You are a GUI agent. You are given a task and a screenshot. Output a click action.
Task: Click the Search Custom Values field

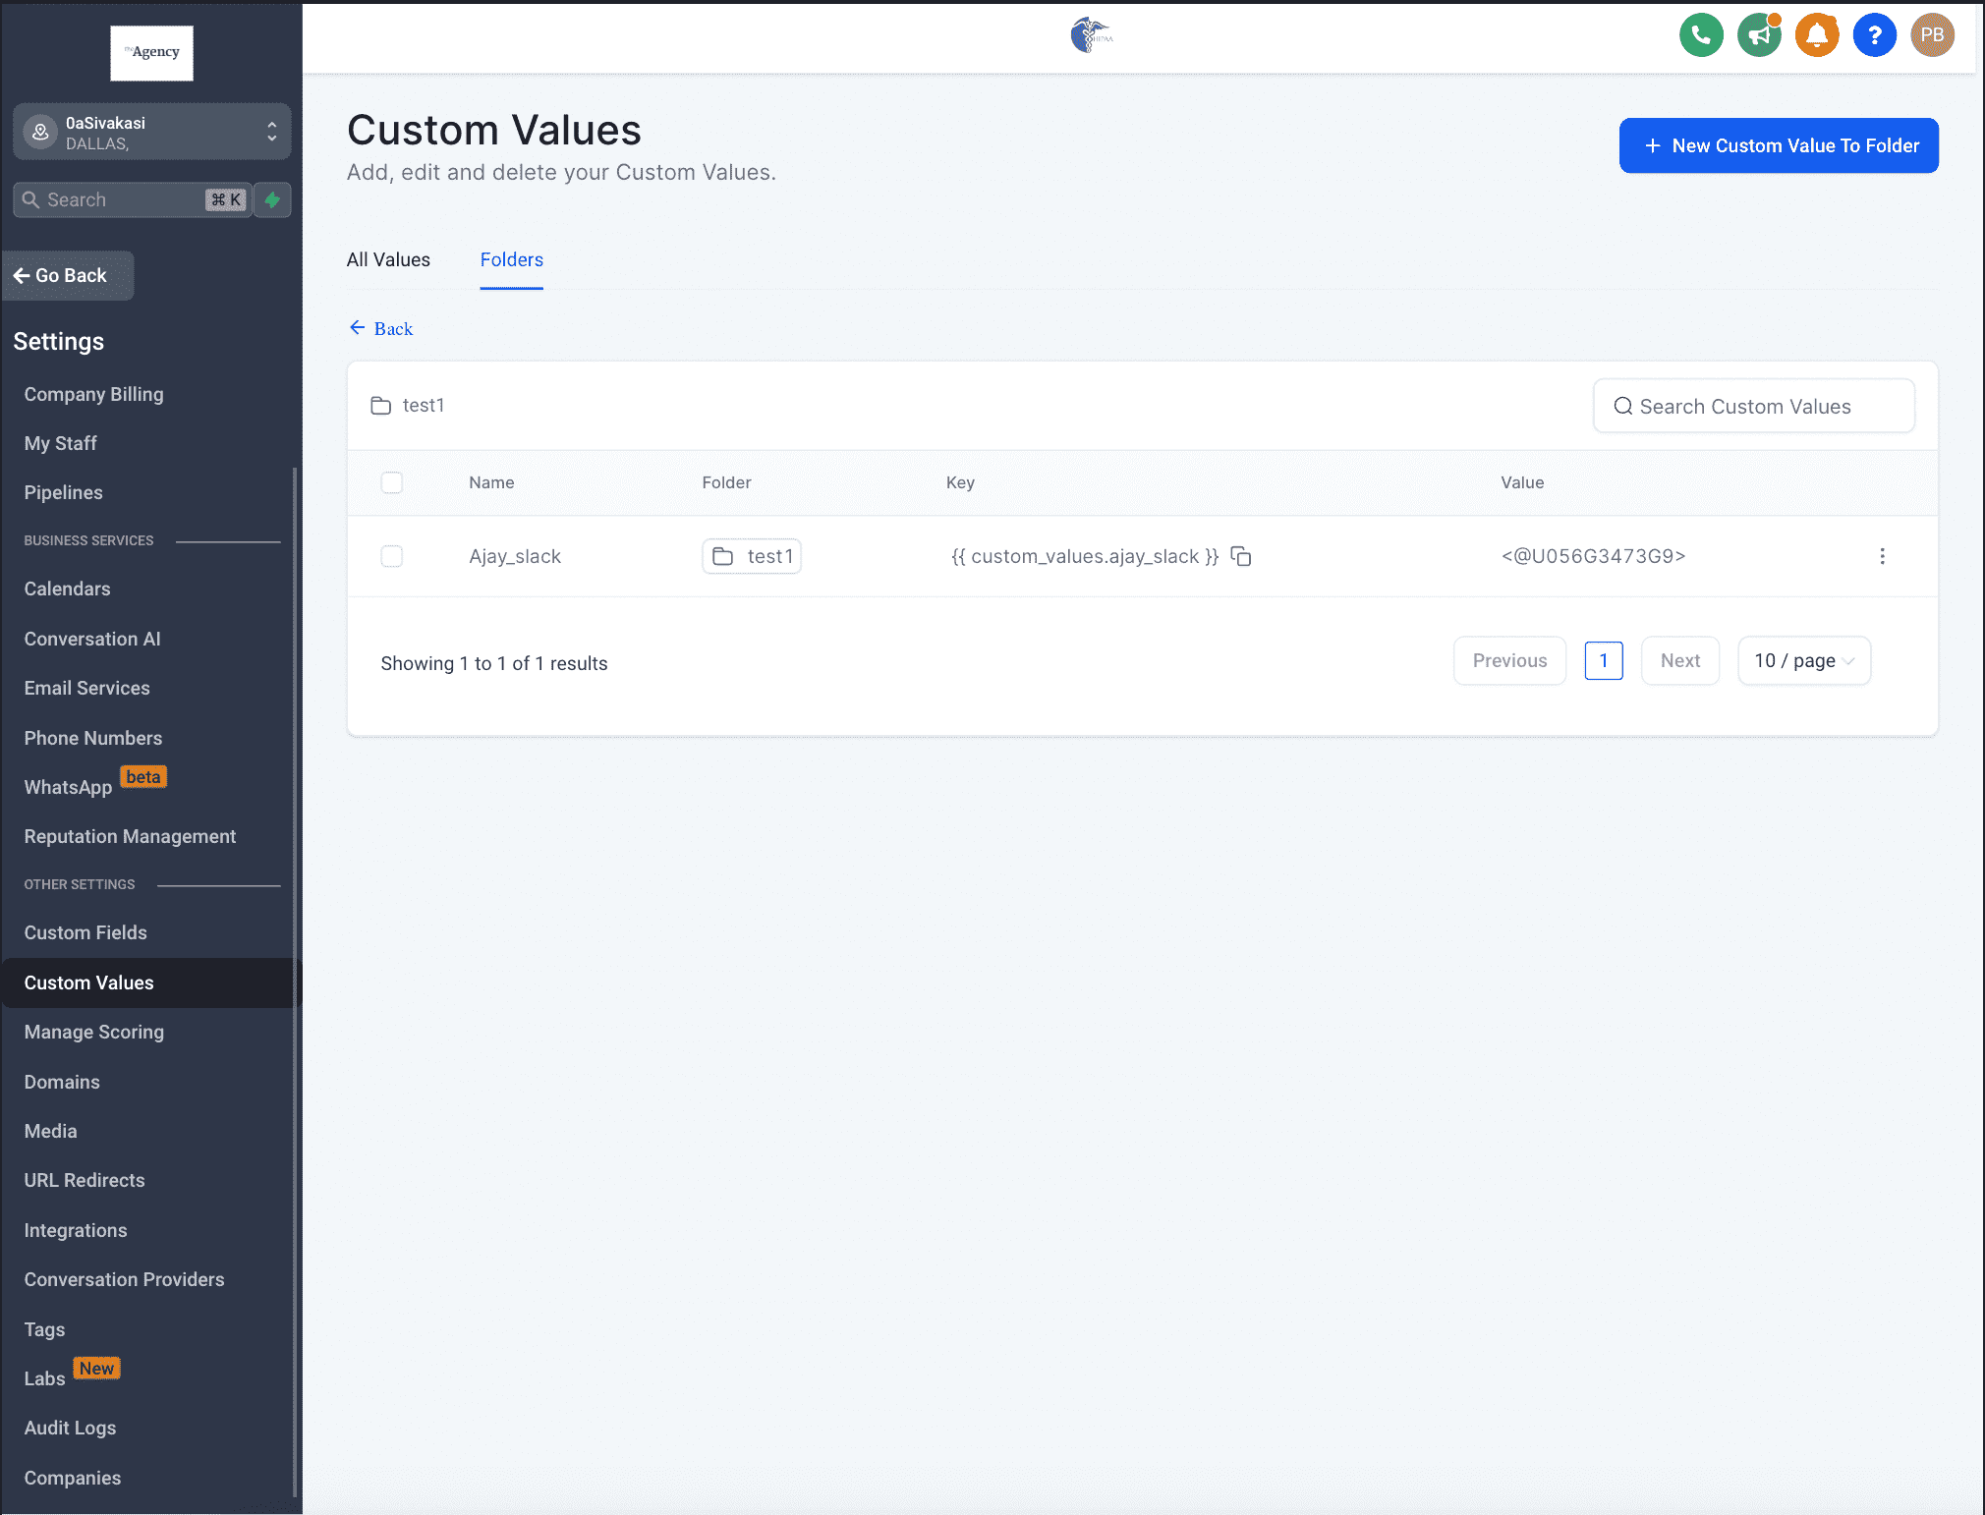(1754, 407)
